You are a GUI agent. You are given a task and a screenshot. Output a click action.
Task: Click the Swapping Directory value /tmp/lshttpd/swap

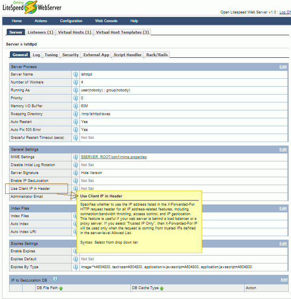(x=96, y=114)
